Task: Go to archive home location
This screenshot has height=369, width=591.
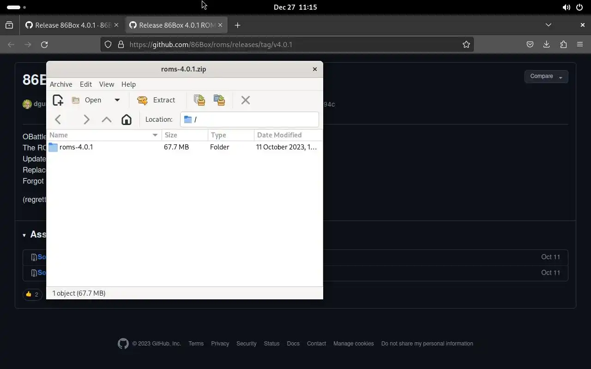Action: [127, 119]
